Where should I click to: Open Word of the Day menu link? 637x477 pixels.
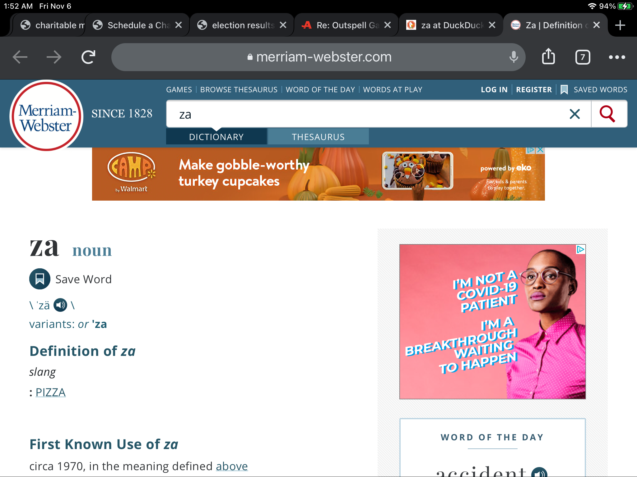tap(320, 90)
